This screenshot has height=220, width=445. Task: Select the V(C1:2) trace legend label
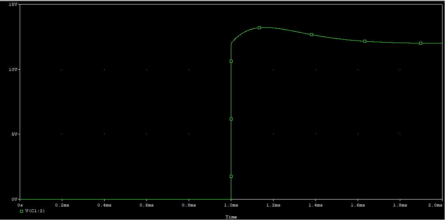(x=35, y=211)
